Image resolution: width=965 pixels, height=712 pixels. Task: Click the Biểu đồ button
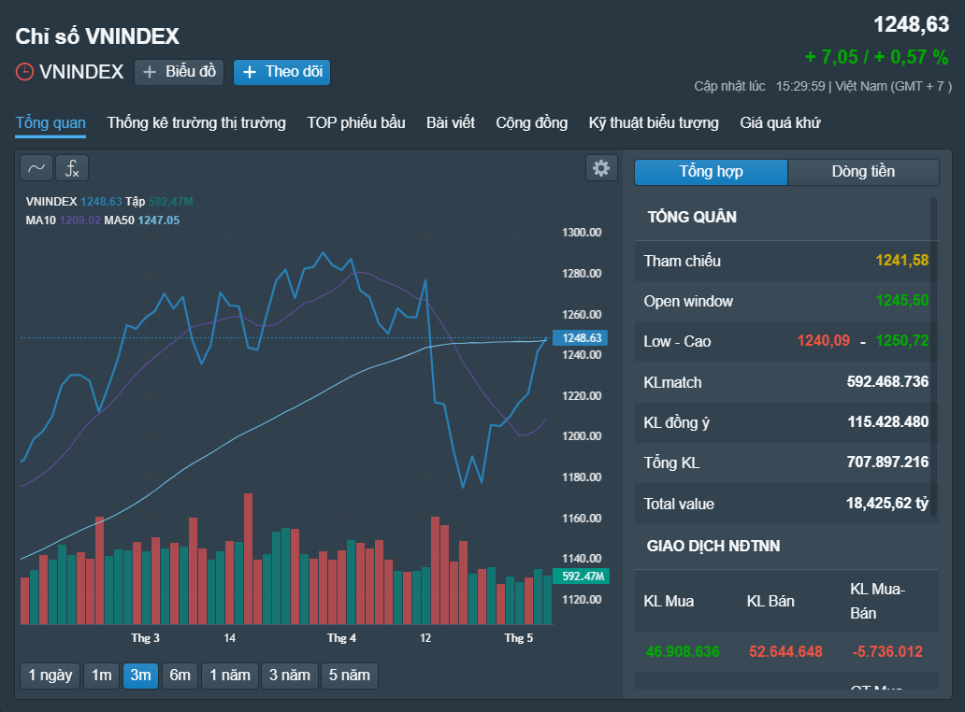(180, 72)
